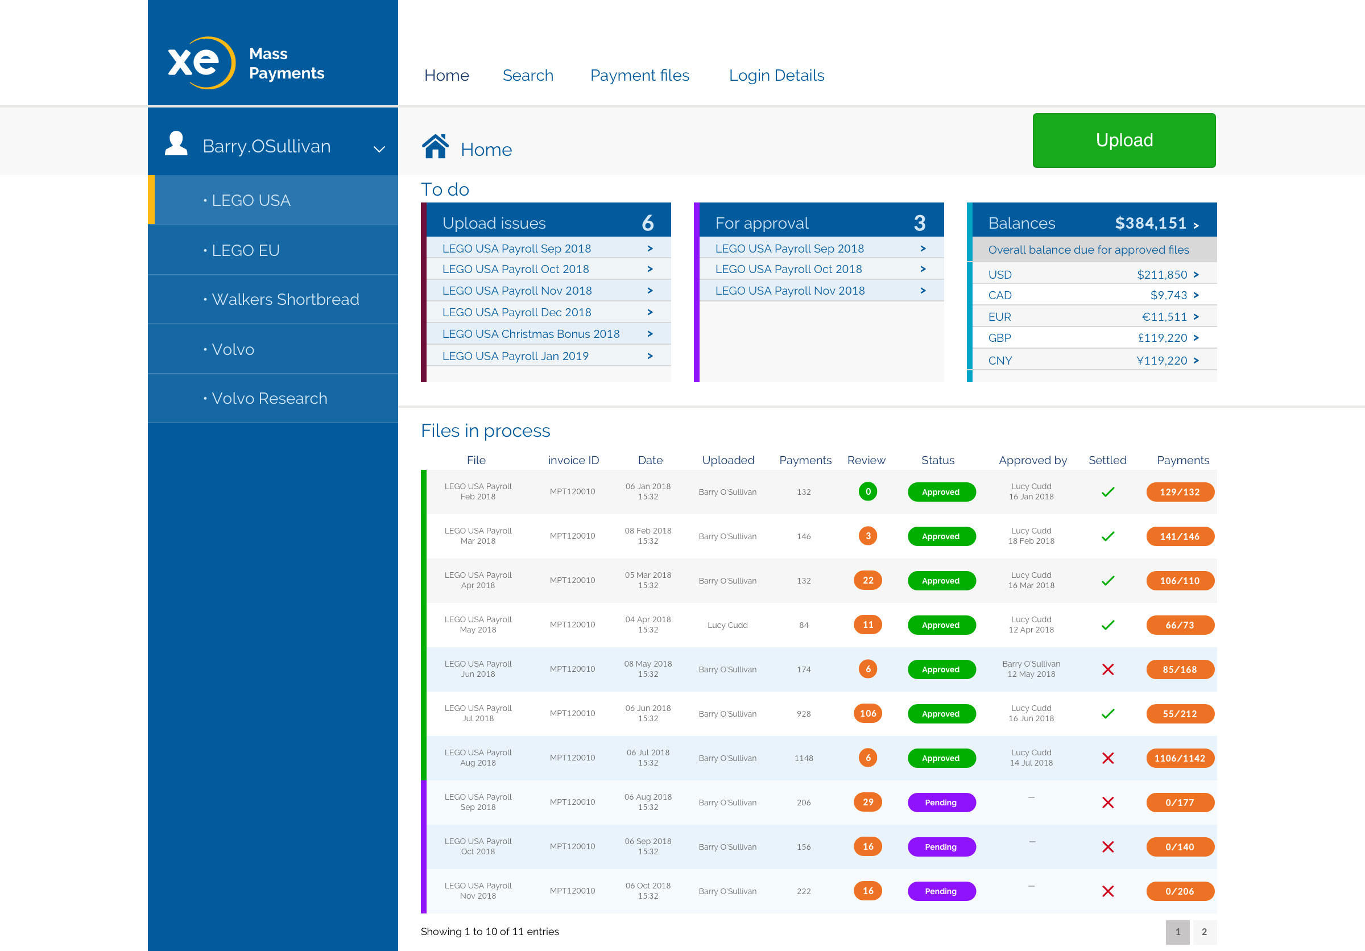
Task: Select Walkers Shortbread in sidebar
Action: click(285, 299)
